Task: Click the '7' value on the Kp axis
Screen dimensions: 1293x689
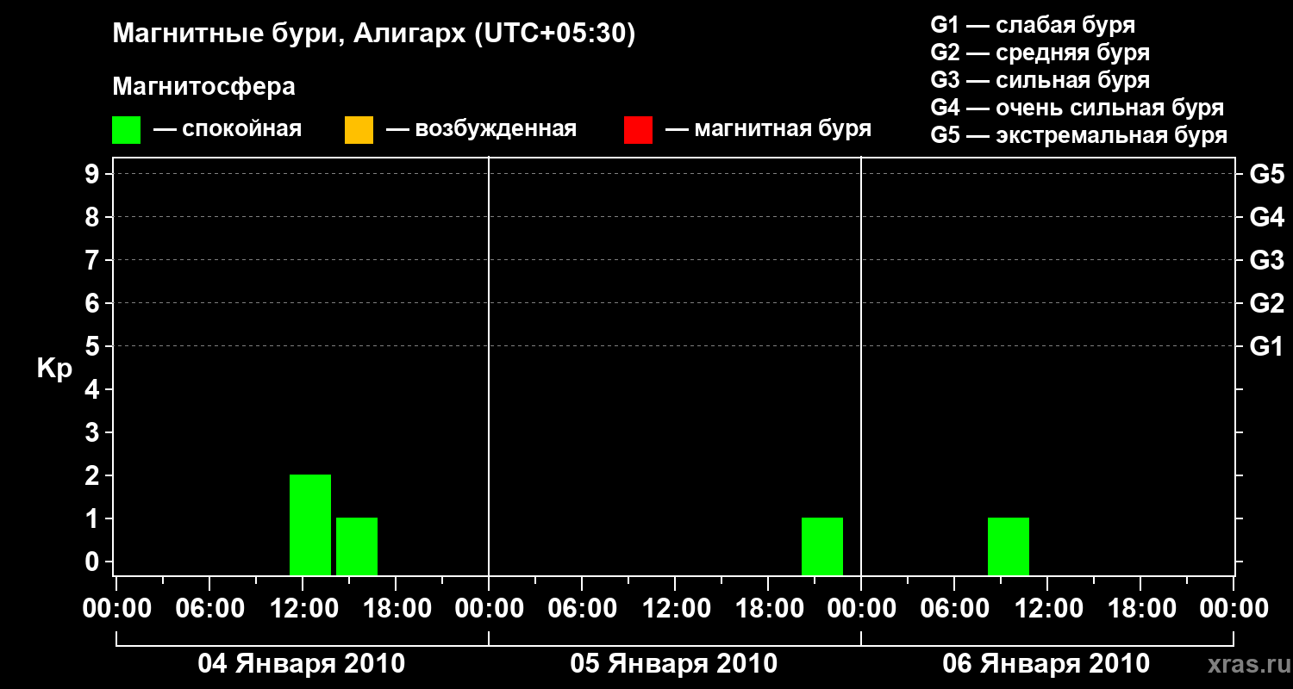Action: coord(94,261)
